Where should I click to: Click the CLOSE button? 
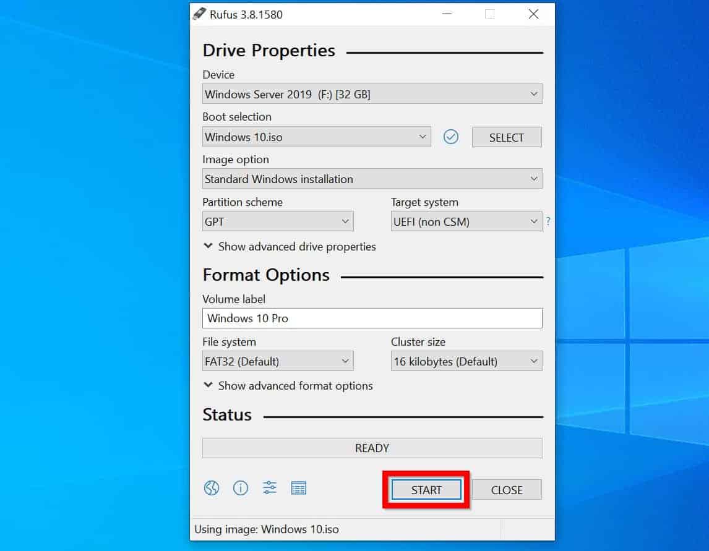click(507, 489)
